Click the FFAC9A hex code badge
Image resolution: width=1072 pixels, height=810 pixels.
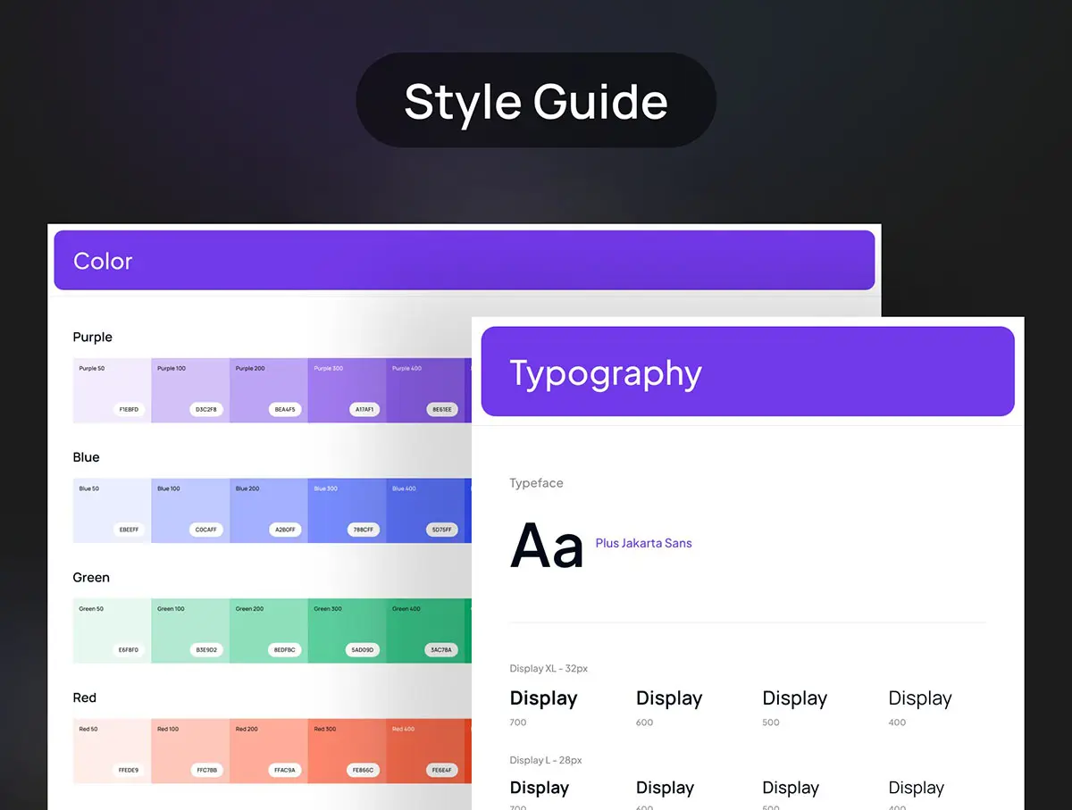[x=285, y=770]
